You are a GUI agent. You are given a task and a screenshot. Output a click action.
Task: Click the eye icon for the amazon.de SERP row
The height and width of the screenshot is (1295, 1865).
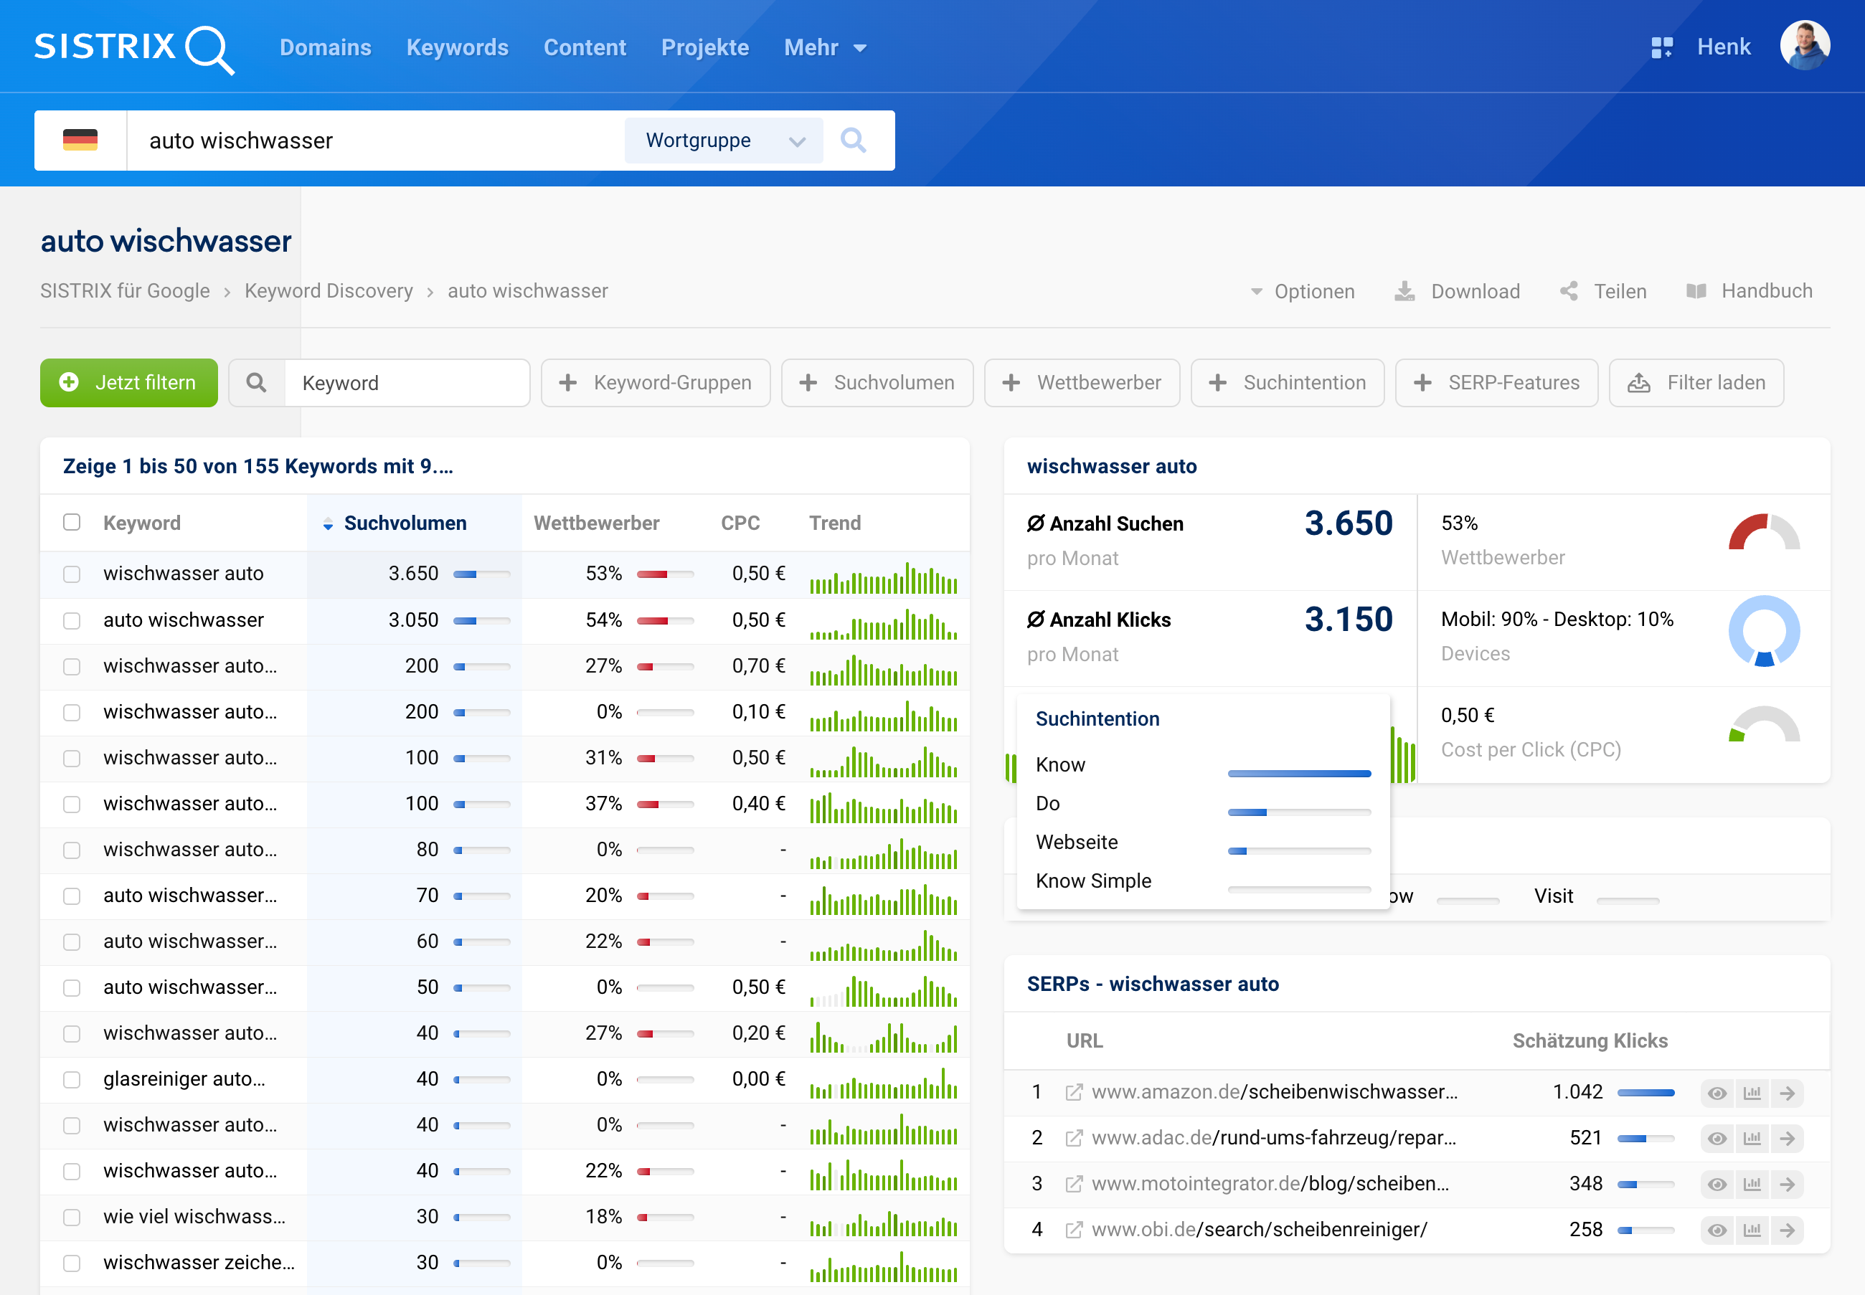[1717, 1092]
